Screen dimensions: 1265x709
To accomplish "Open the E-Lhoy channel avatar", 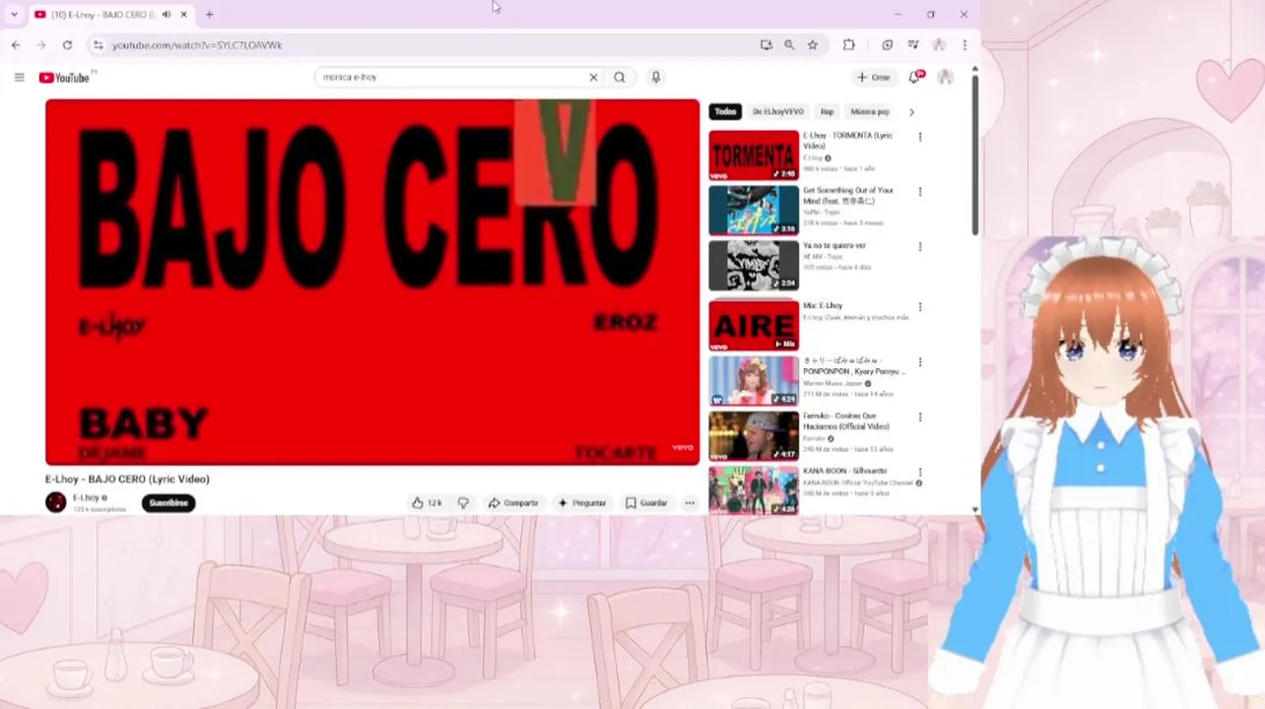I will tap(56, 502).
